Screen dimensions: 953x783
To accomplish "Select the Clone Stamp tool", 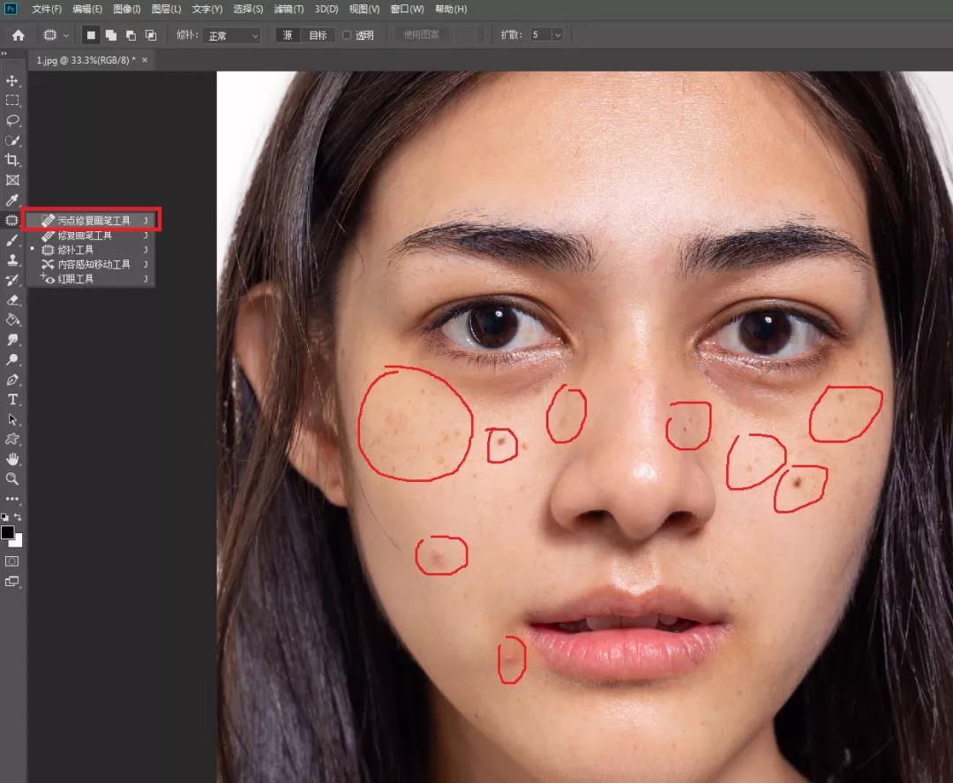I will [12, 260].
